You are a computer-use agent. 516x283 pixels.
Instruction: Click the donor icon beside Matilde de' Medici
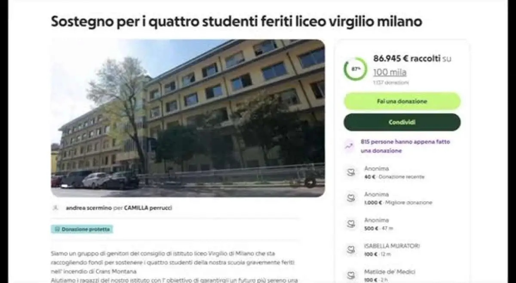point(351,275)
